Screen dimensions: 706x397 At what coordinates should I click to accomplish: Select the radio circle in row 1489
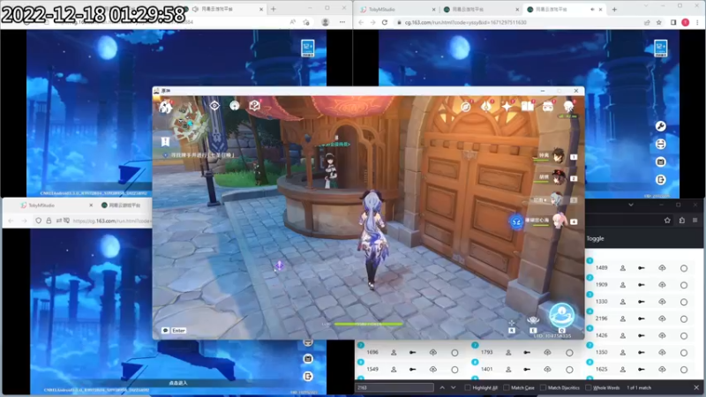point(683,268)
